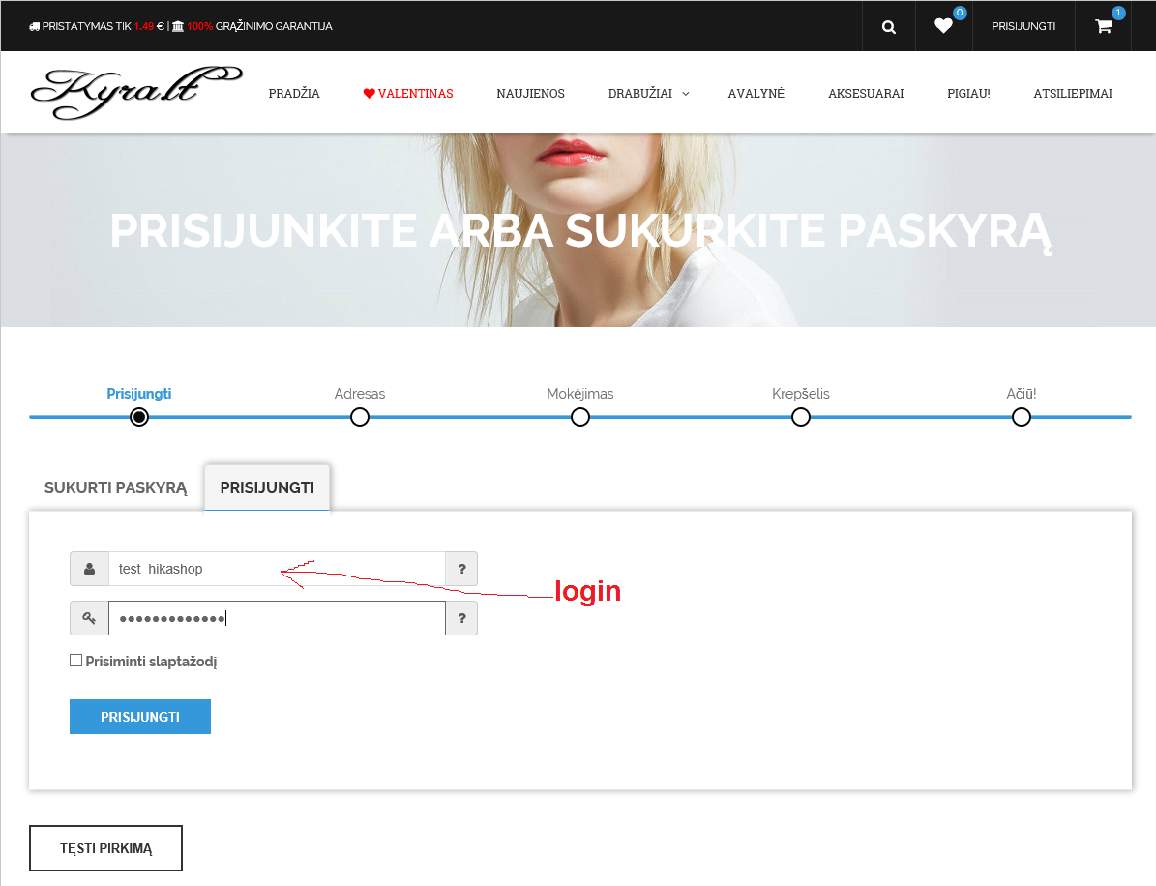
Task: Click the Kyralt logo
Action: 136,93
